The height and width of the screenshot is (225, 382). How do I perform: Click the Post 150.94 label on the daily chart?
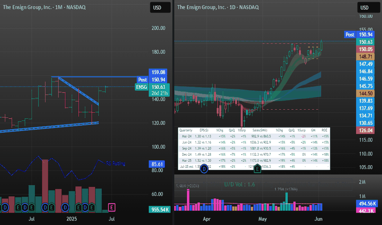[x=359, y=34]
